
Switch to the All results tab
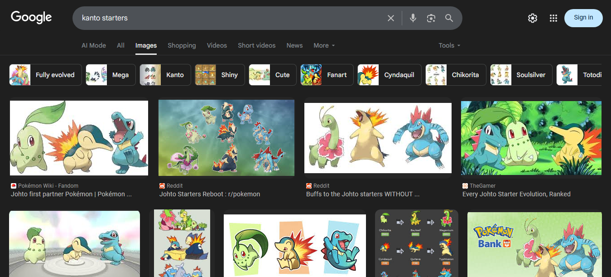tap(120, 45)
